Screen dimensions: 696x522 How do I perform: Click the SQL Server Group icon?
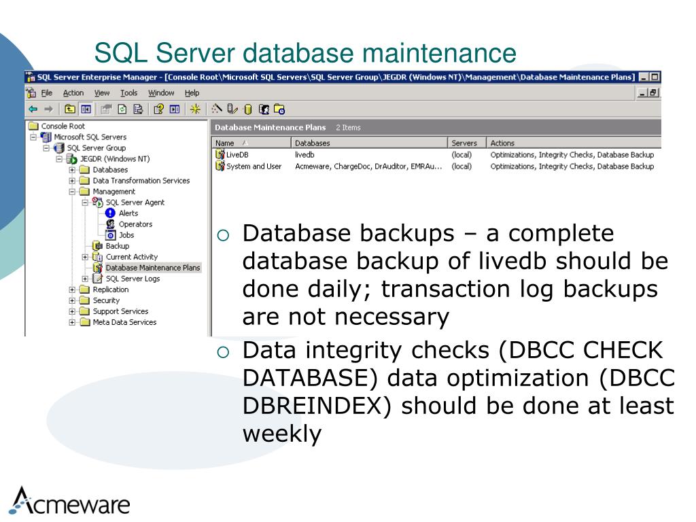tap(58, 147)
